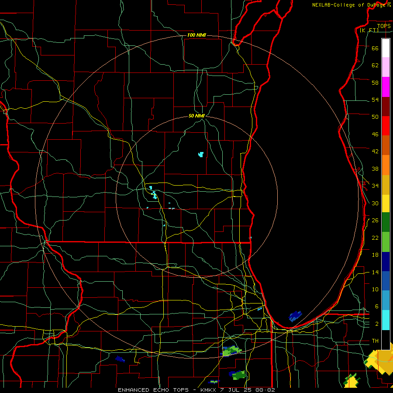The image size is (393, 393).
Task: Click the 46 legend value
Action: click(x=375, y=134)
